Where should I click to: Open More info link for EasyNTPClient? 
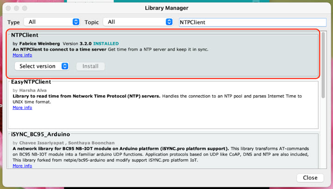click(22, 108)
